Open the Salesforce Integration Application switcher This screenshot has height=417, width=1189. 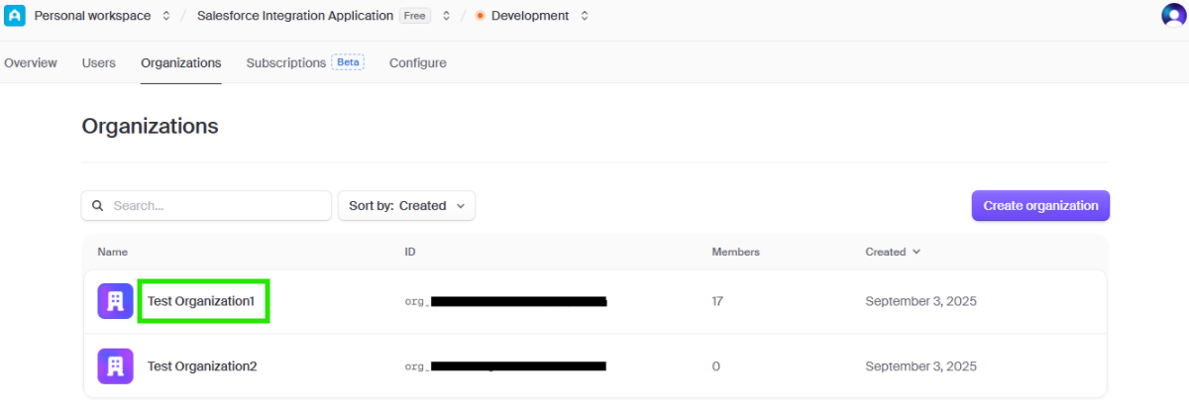[446, 16]
